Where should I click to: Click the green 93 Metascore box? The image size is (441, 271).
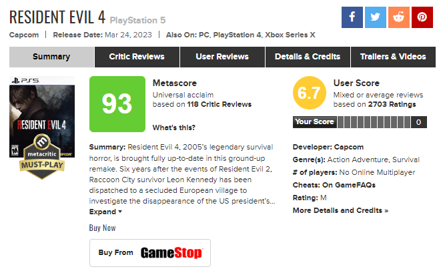coord(117,104)
